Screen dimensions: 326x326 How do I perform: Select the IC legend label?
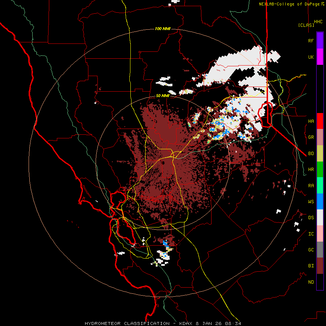coord(311,234)
